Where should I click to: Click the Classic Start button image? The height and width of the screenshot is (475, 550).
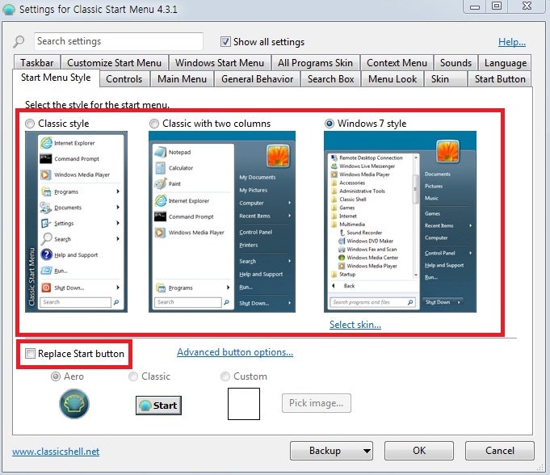point(158,406)
